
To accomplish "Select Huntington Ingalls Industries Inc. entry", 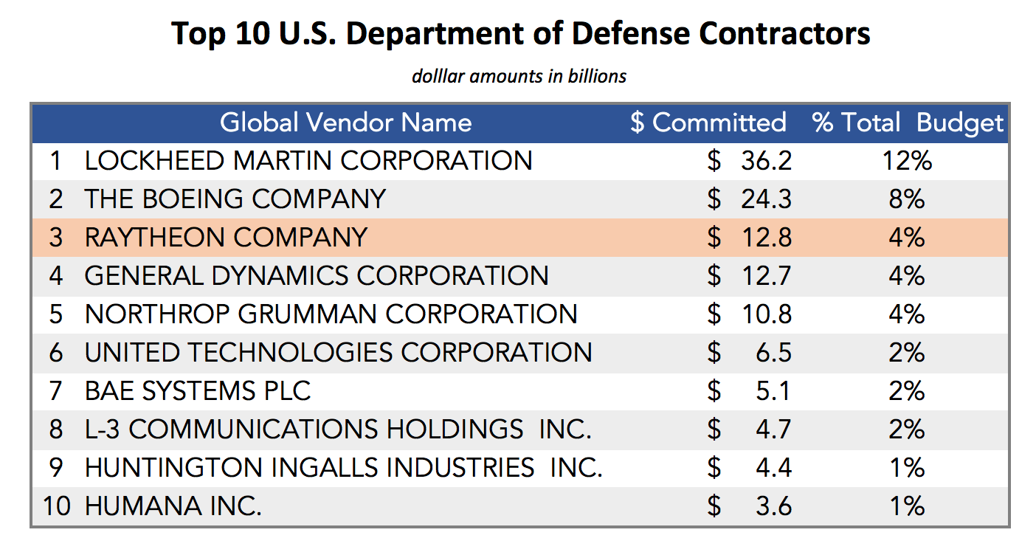I will coord(343,467).
